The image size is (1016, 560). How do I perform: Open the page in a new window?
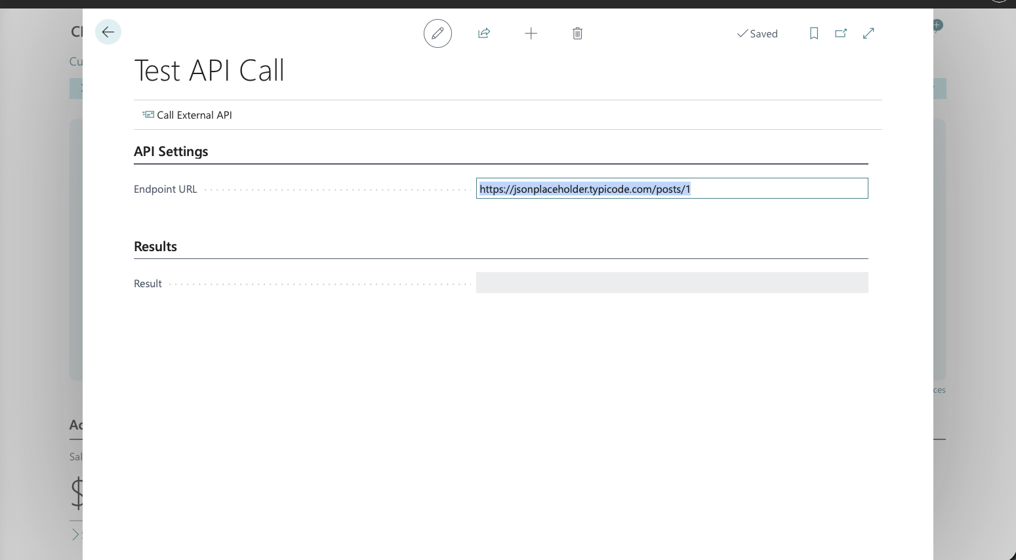coord(841,33)
